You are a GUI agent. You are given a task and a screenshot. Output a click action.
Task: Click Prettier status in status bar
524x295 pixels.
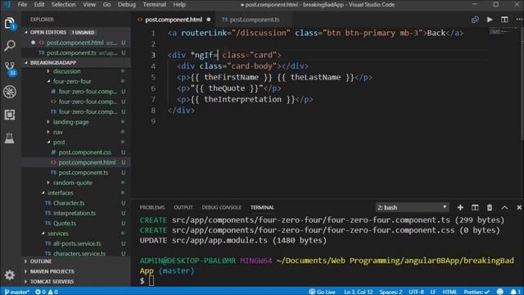tap(477, 292)
